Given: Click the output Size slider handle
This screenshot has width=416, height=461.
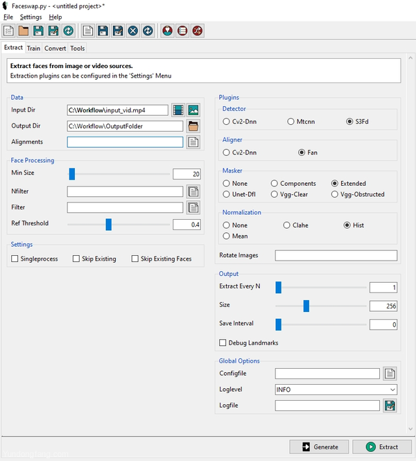Looking at the screenshot, I should click(x=306, y=306).
